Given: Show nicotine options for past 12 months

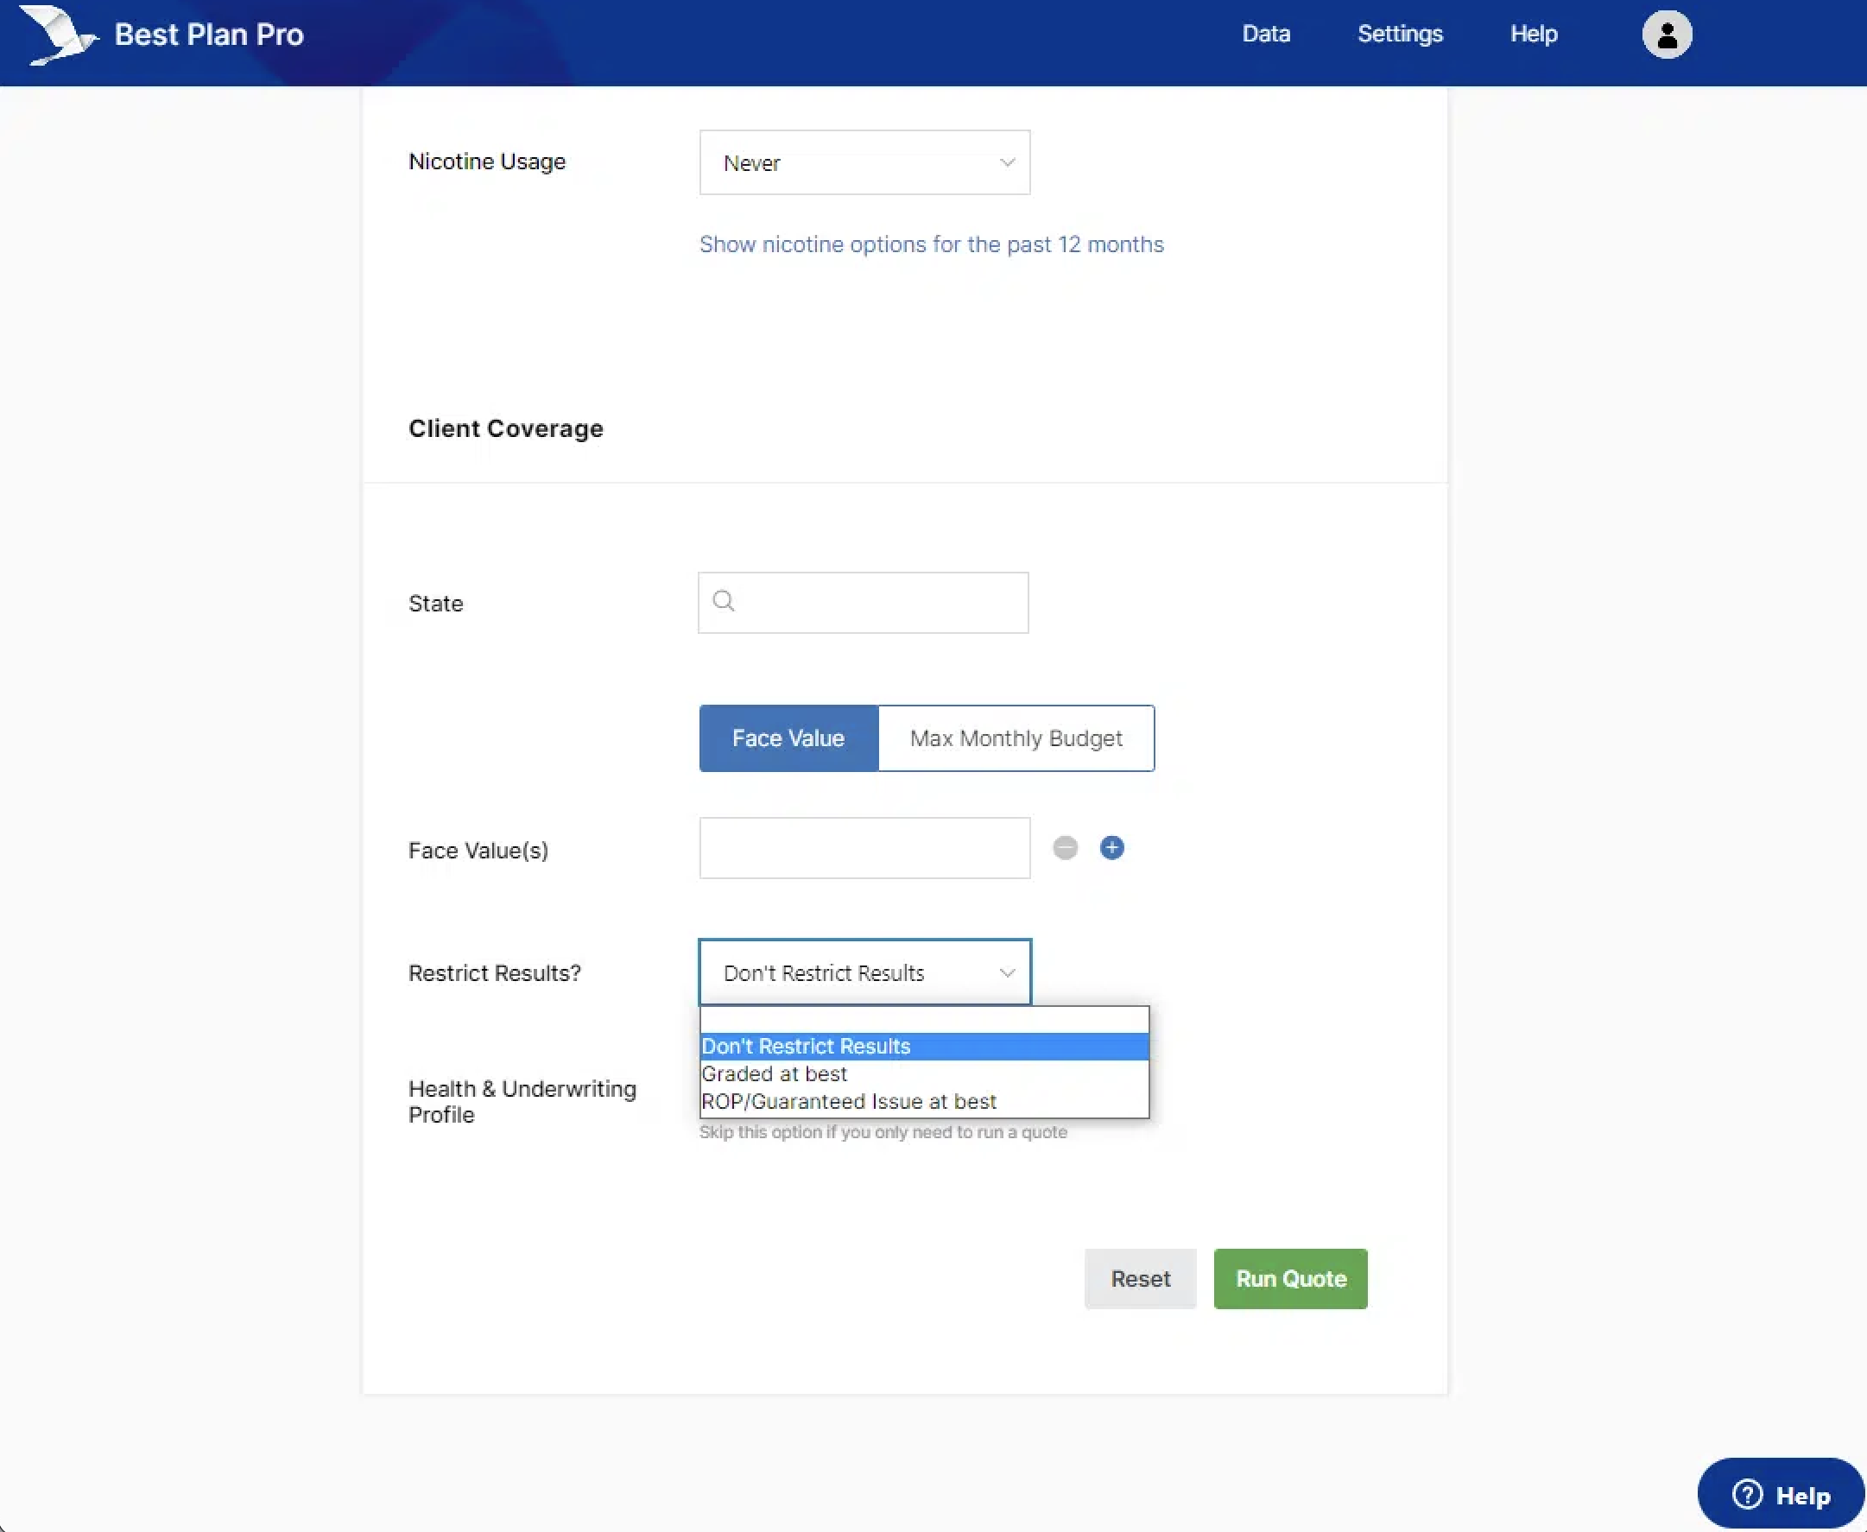Looking at the screenshot, I should point(931,244).
